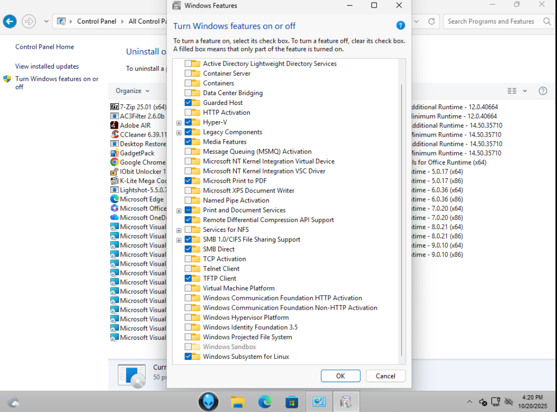Select the Adobe AIR icon in the list
557x412 pixels.
tap(114, 125)
